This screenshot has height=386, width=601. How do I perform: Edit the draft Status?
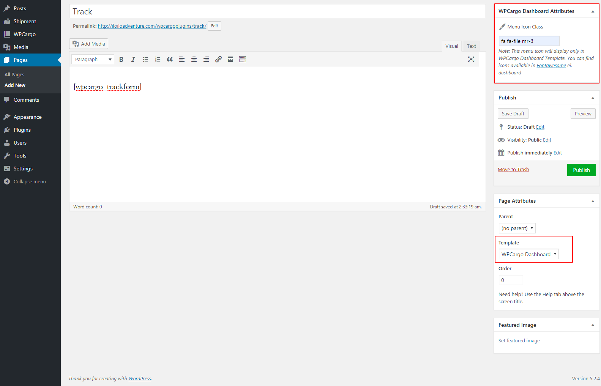tap(540, 127)
